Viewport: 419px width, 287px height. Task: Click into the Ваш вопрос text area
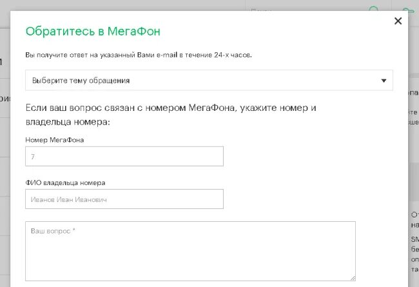(x=190, y=251)
